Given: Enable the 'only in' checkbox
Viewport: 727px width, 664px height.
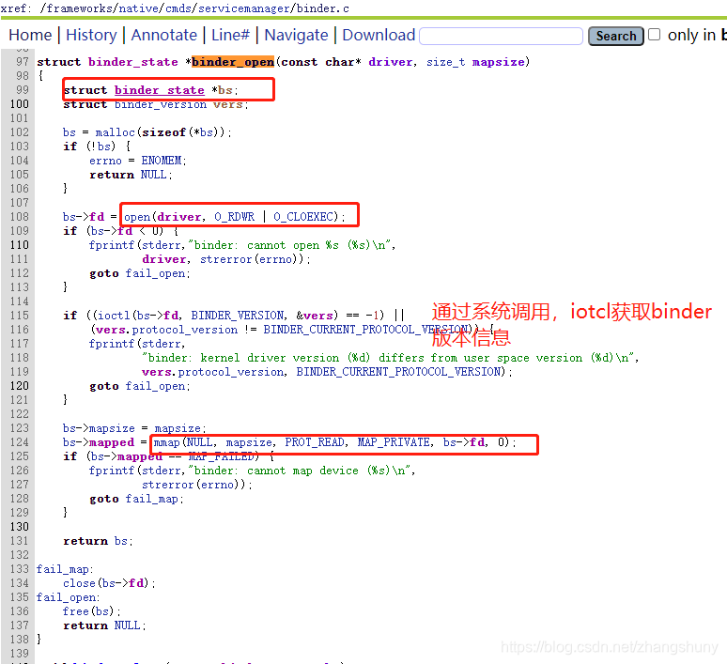Looking at the screenshot, I should click(655, 35).
